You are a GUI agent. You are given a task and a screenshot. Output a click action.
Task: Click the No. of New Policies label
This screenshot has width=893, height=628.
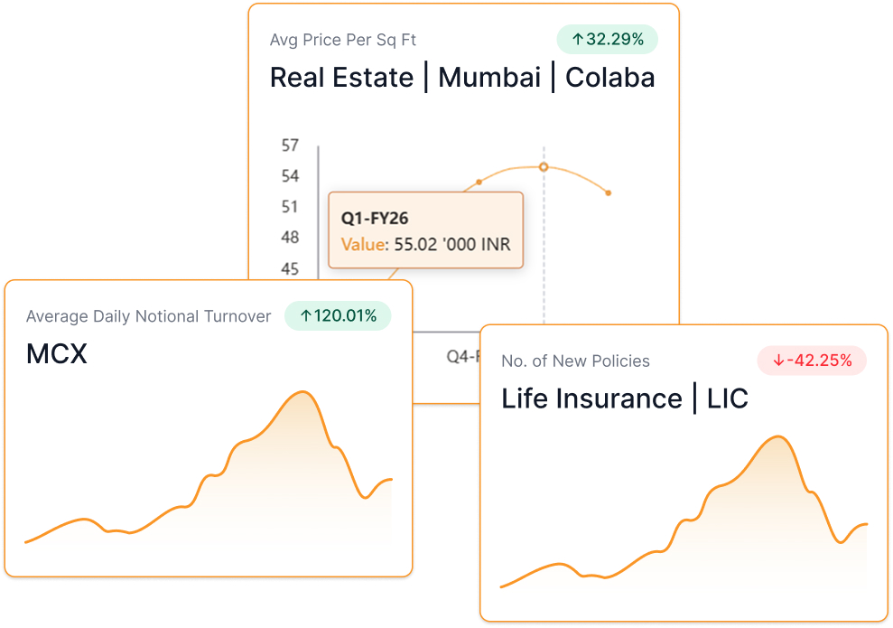(575, 361)
